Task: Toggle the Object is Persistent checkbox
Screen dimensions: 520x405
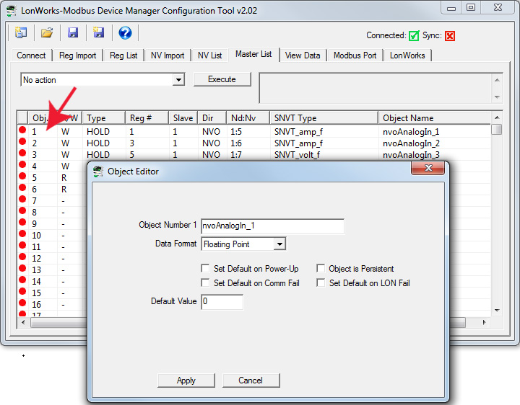Action: 321,269
